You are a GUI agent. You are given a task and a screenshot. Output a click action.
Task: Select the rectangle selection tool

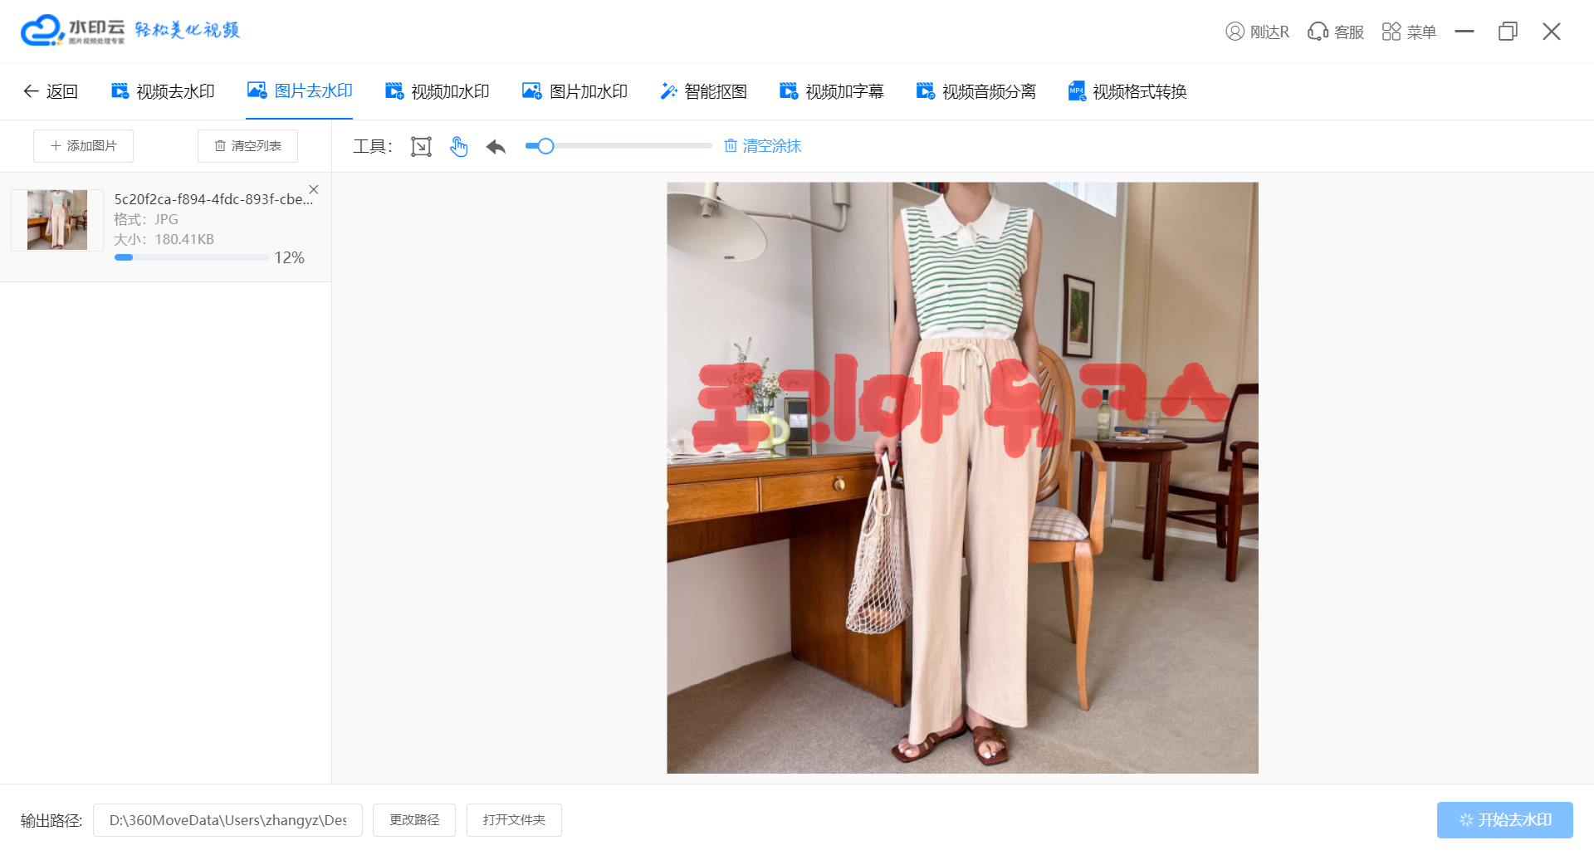[421, 147]
